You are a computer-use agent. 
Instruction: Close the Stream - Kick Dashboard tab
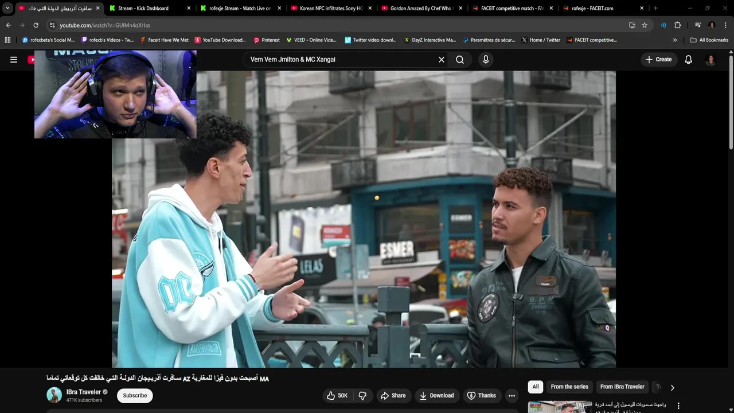tap(189, 8)
